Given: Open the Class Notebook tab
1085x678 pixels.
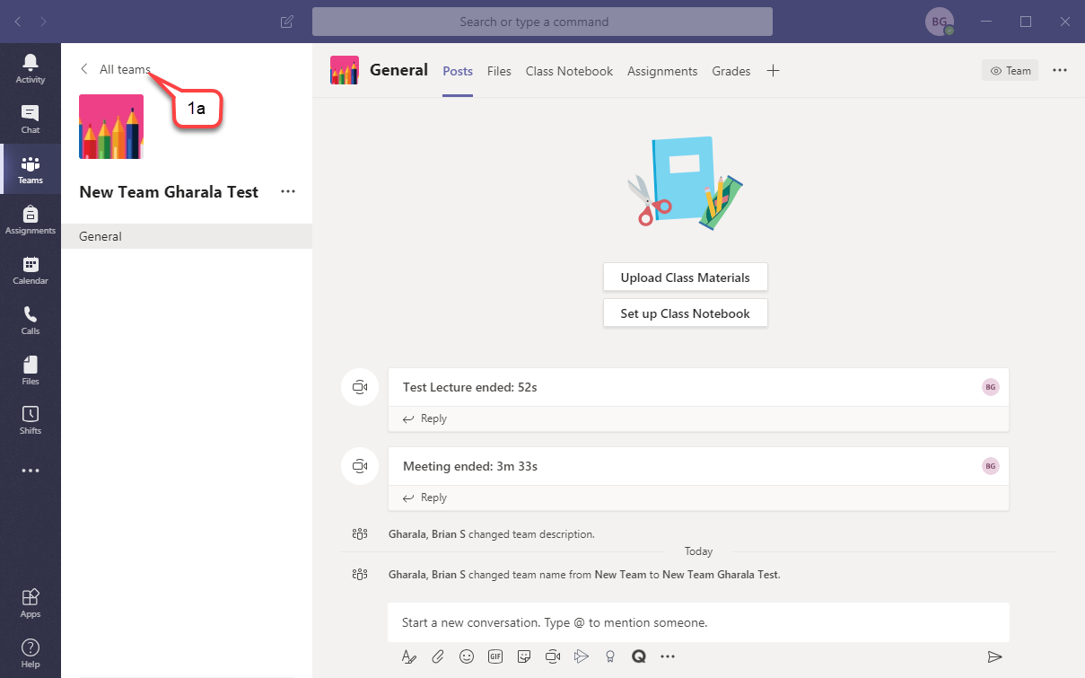Looking at the screenshot, I should 569,71.
